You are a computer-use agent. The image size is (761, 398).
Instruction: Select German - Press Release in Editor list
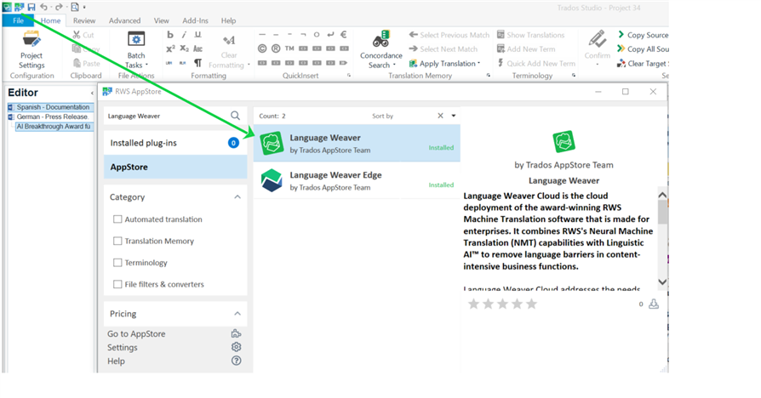pos(52,117)
